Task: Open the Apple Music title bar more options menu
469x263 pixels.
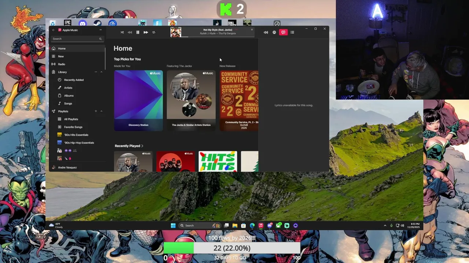Action: pos(100,30)
